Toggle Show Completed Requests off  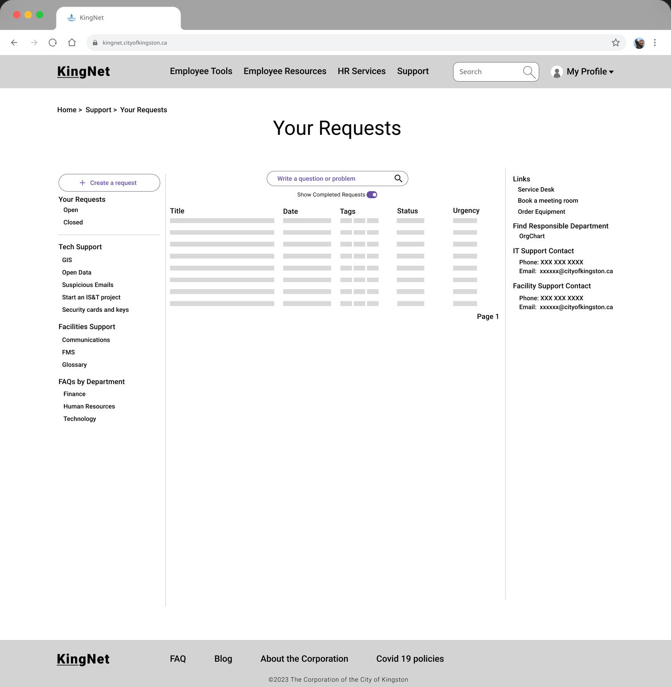[x=372, y=195]
